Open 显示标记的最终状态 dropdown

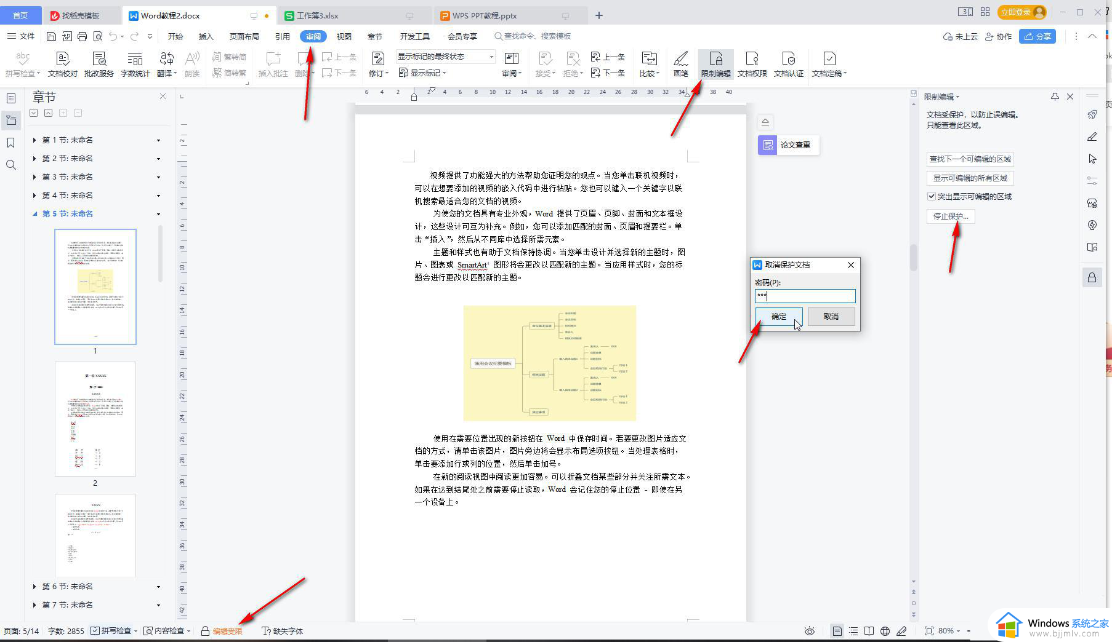tap(446, 57)
